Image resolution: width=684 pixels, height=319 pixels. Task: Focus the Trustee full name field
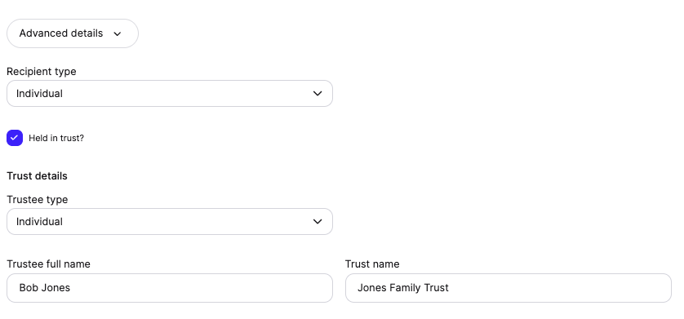(170, 288)
